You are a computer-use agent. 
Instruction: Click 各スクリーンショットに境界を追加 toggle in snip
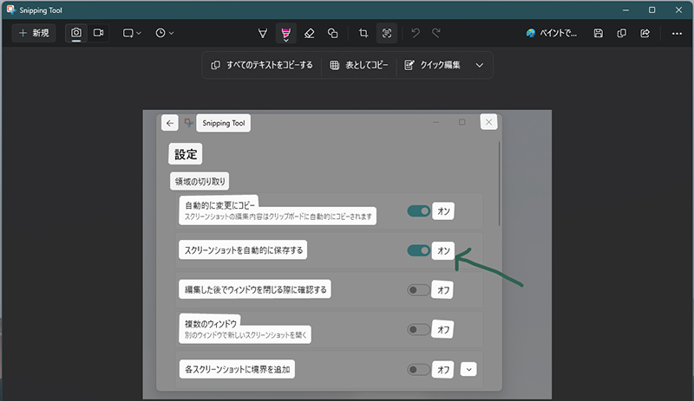tap(419, 369)
